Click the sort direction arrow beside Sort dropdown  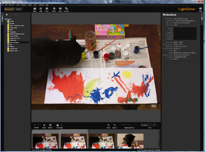tap(158, 125)
